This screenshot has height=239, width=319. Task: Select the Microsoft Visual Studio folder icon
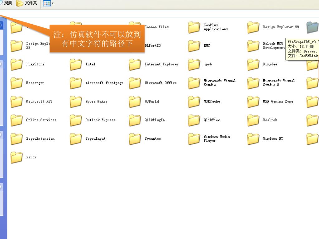pyautogui.click(x=194, y=83)
